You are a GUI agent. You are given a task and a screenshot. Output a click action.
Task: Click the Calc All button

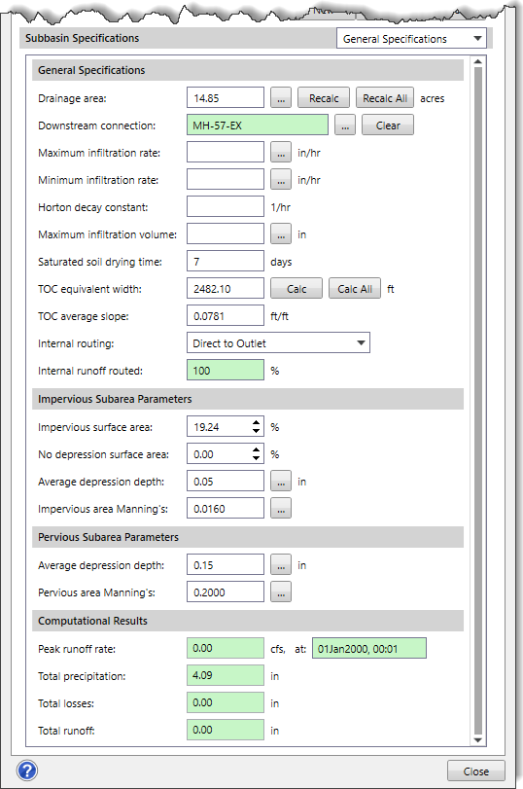click(x=355, y=288)
